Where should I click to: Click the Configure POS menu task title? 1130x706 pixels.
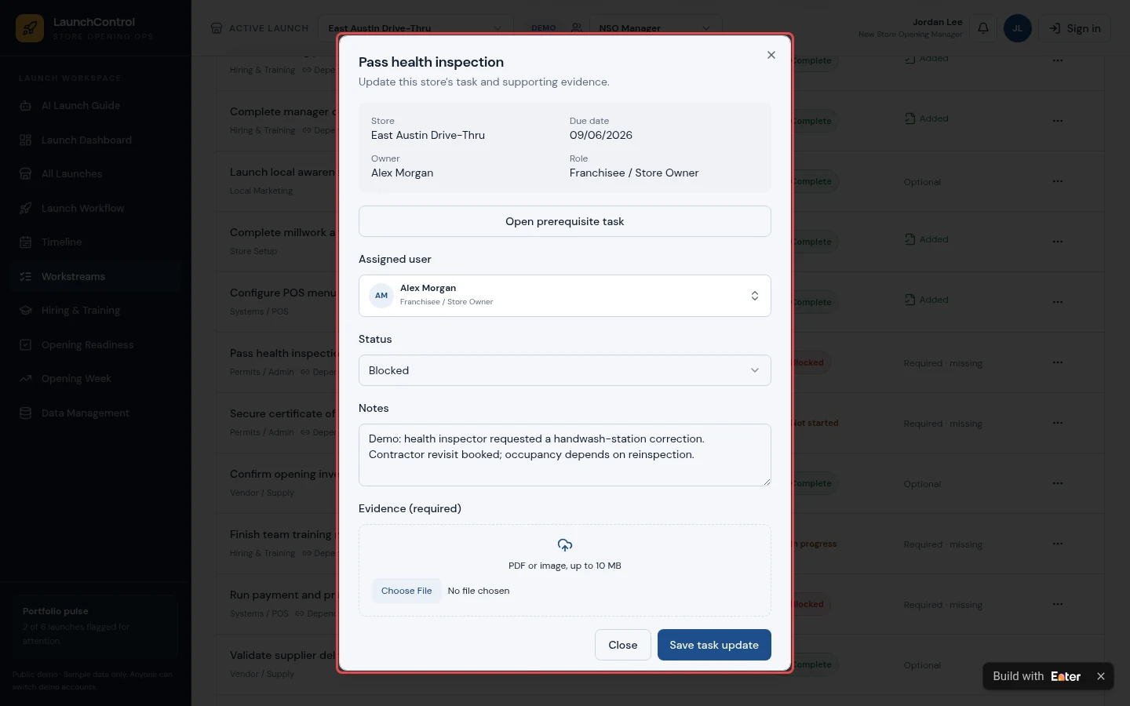click(x=283, y=293)
